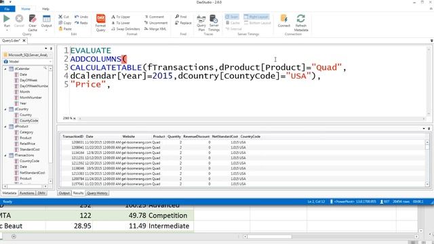Image resolution: width=434 pixels, height=244 pixels.
Task: Comment the selected lines
Action: tap(154, 17)
